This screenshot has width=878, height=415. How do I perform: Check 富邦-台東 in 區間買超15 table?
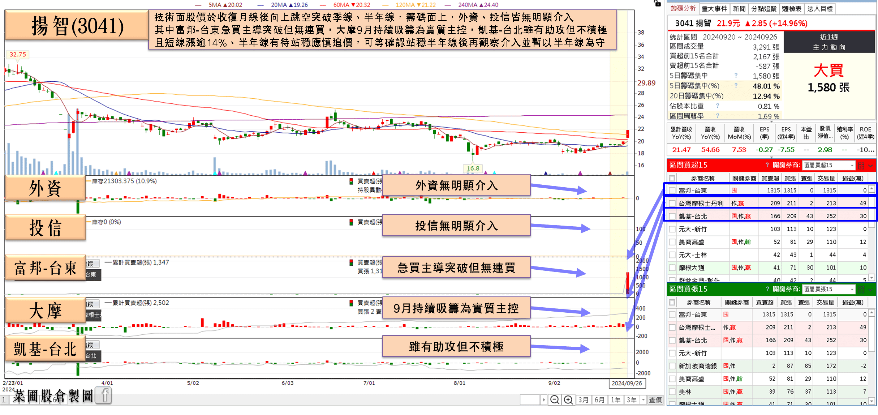[672, 191]
